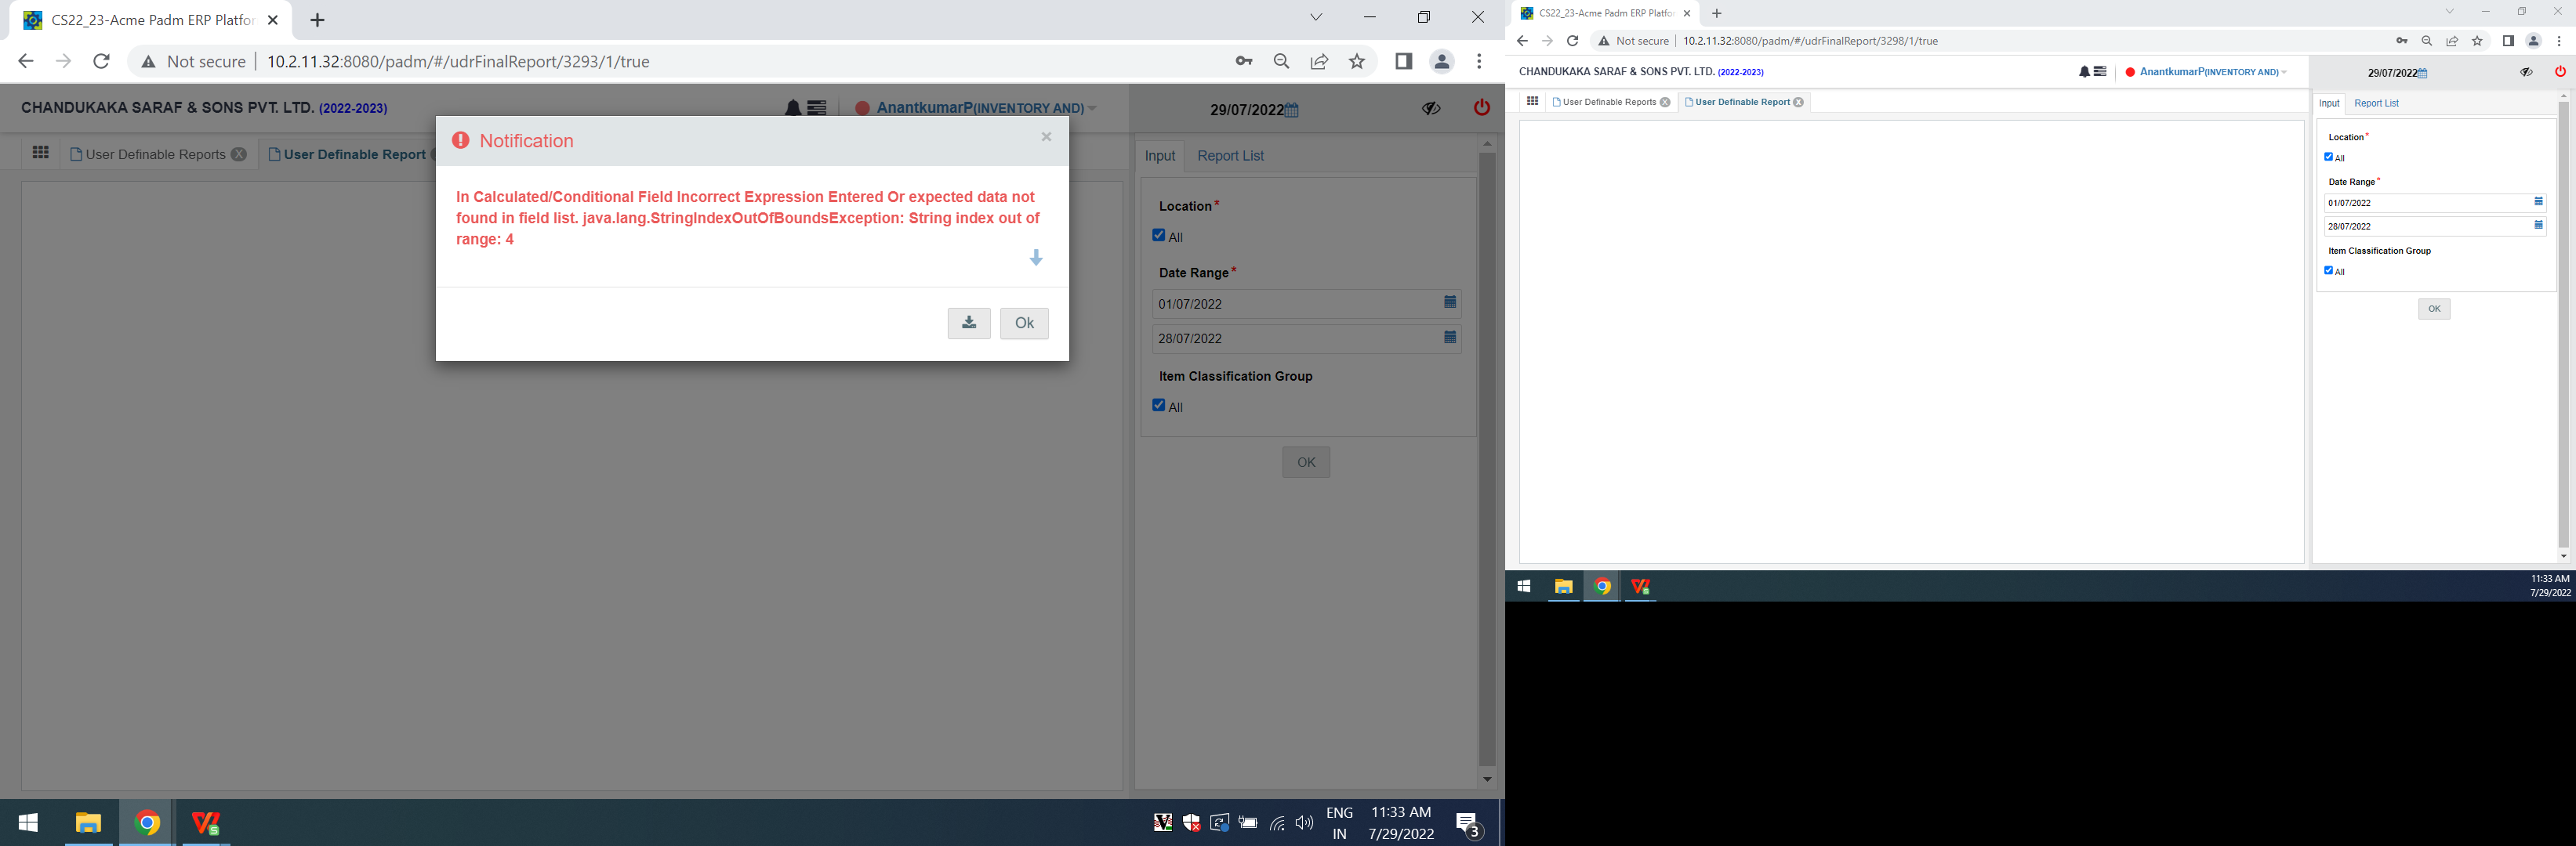
Task: Click the blue down arrow in Notification dialog
Action: coord(1036,258)
